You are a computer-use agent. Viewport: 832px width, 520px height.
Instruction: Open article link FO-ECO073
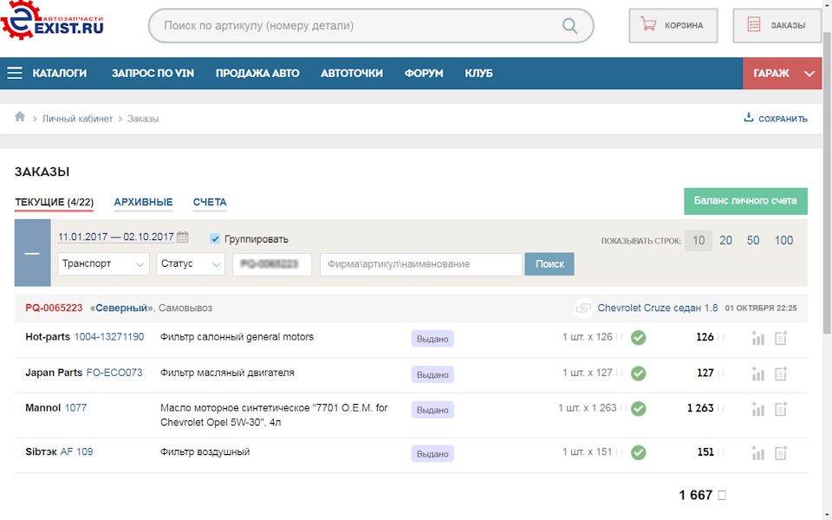click(x=114, y=373)
